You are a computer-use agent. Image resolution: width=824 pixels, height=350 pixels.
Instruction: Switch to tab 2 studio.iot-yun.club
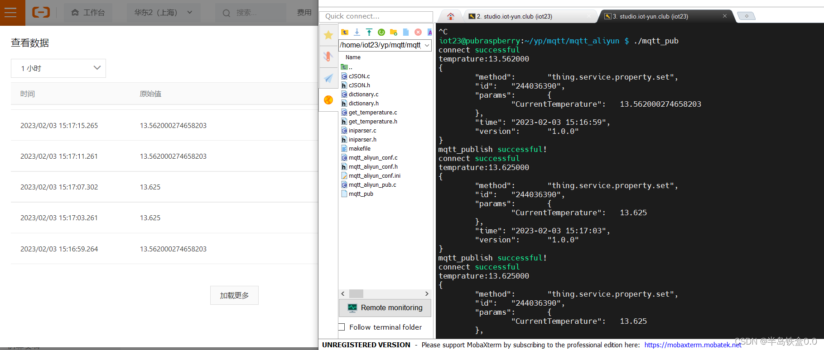(530, 16)
